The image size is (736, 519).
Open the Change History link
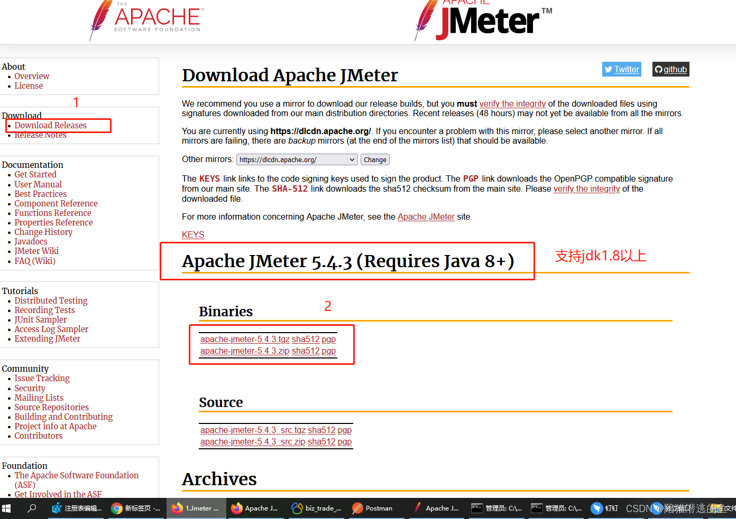tap(43, 232)
